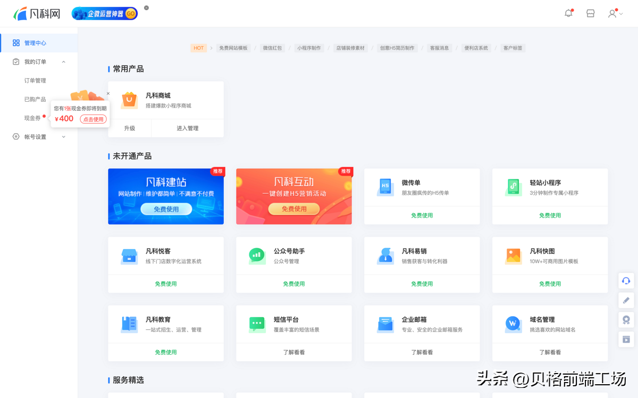Click the 企微运营神器 banner

[x=105, y=13]
